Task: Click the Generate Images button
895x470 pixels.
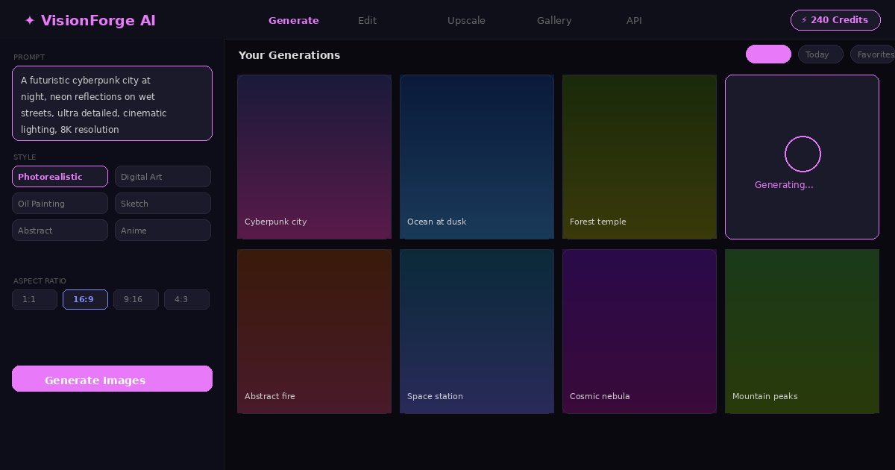Action: (x=112, y=379)
